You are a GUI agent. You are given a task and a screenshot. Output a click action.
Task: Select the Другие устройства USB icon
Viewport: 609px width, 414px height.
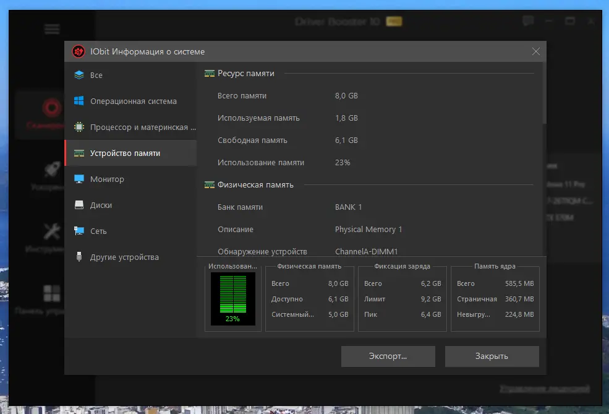pyautogui.click(x=79, y=257)
